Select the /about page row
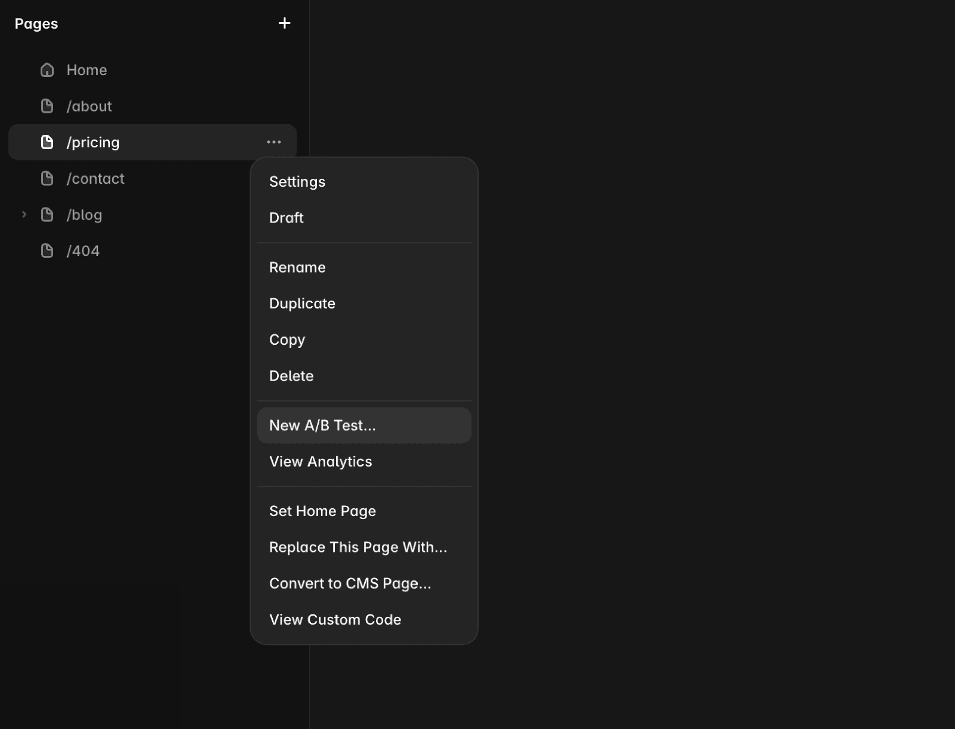This screenshot has height=729, width=955. [x=153, y=106]
